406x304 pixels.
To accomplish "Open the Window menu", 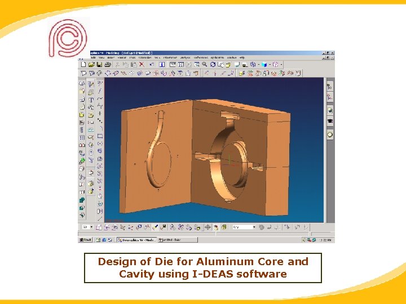I will [x=232, y=57].
